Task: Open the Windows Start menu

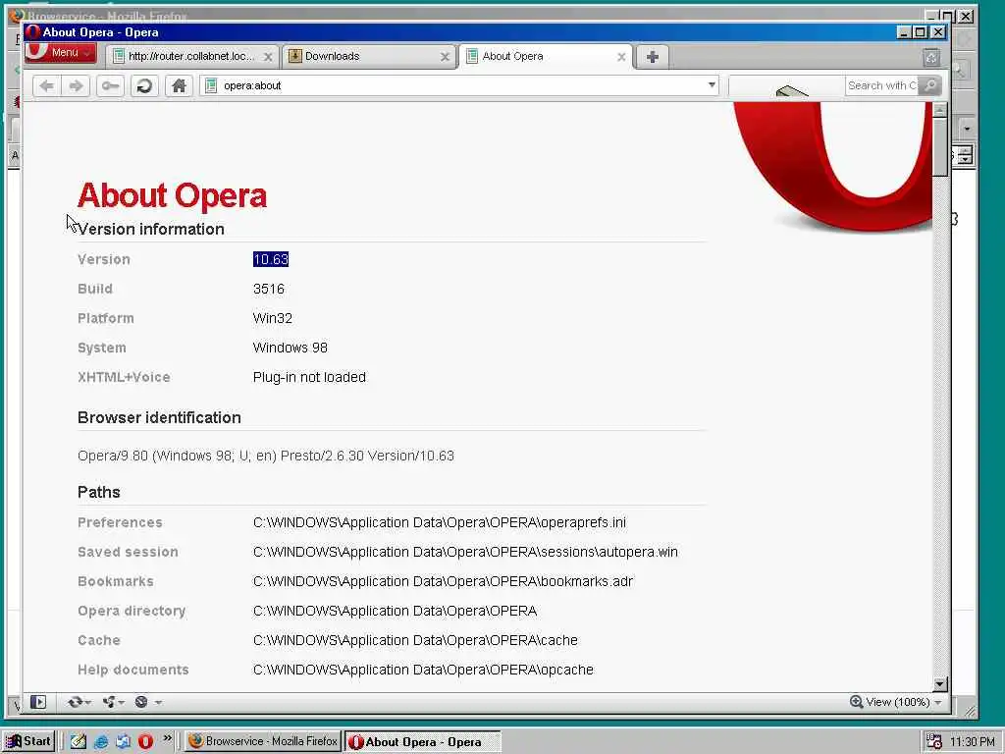Action: pos(28,741)
